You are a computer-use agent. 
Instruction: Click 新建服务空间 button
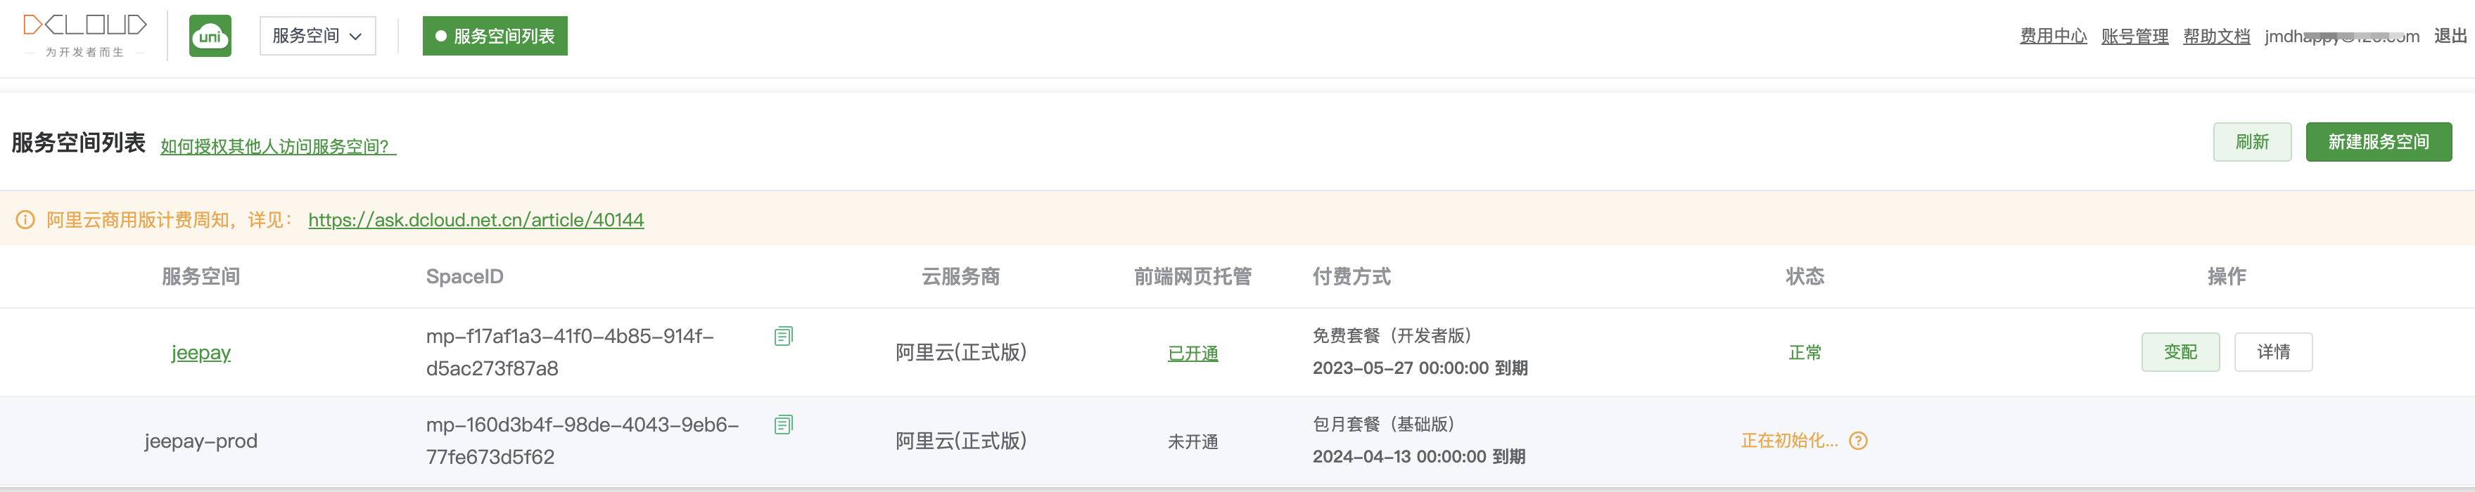click(x=2378, y=142)
